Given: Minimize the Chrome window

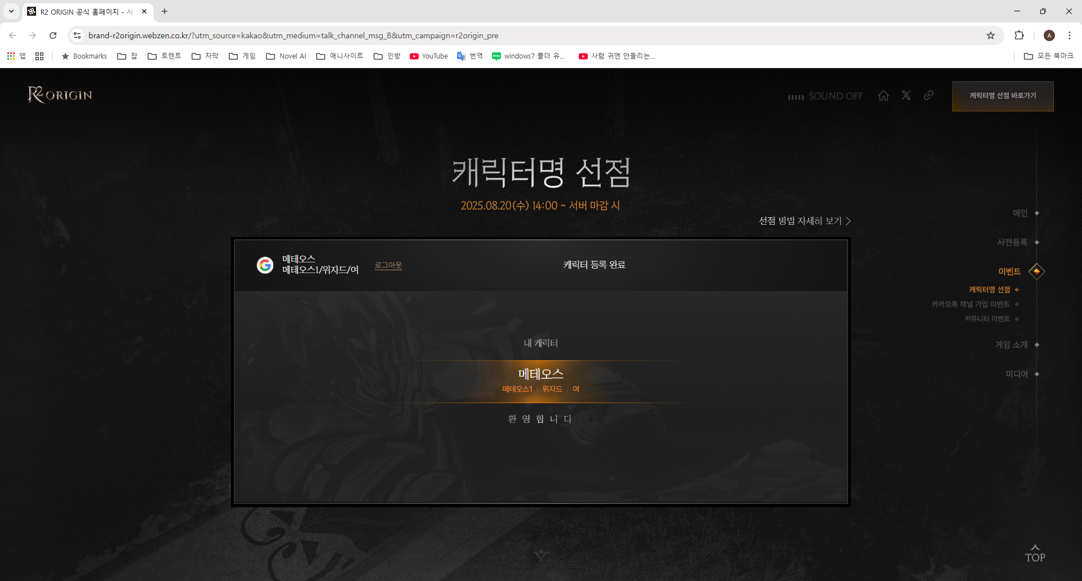Looking at the screenshot, I should [1017, 11].
